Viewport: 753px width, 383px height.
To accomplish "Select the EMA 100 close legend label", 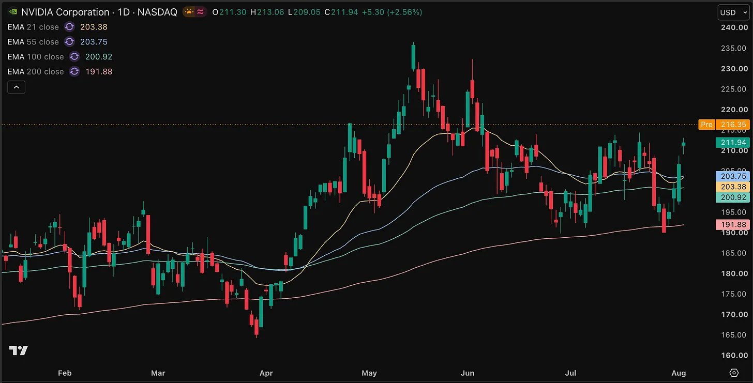I will (x=36, y=57).
